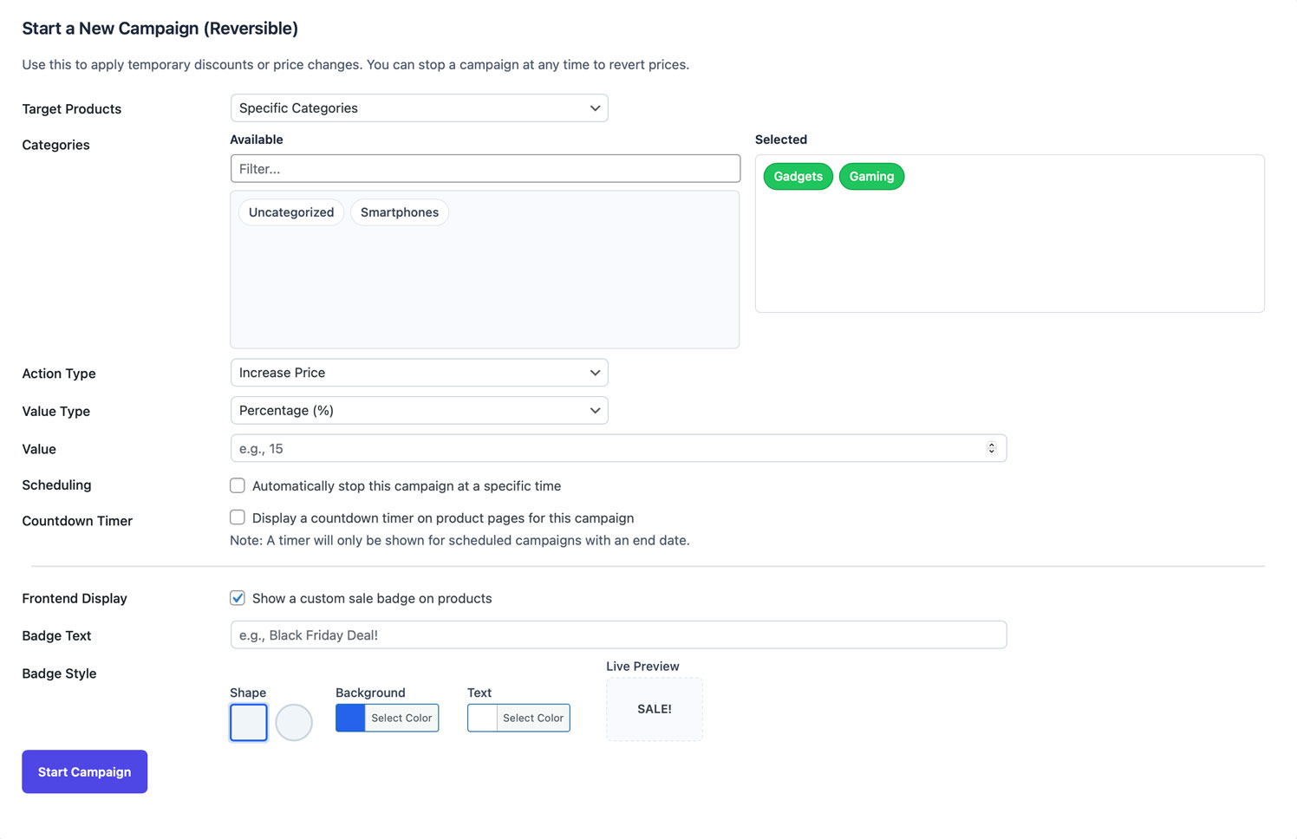The height and width of the screenshot is (839, 1297).
Task: Uncheck show custom sale badge
Action: (238, 598)
